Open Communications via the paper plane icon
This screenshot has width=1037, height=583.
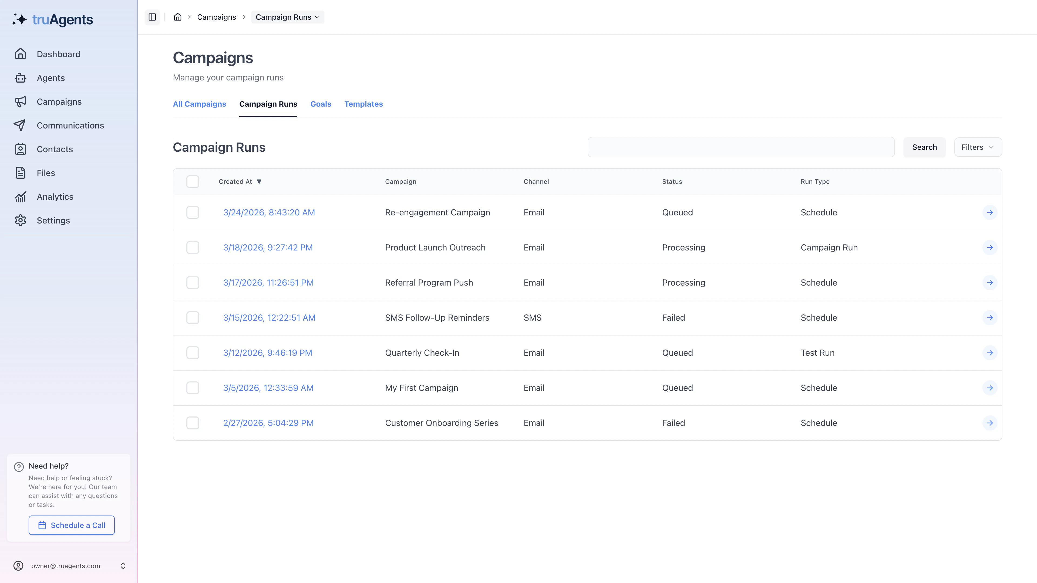[21, 125]
